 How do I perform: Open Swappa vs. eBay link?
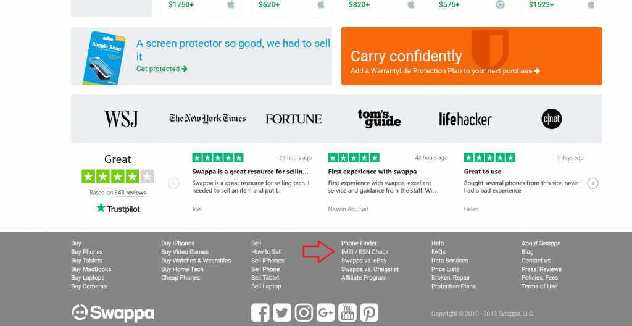click(x=364, y=261)
